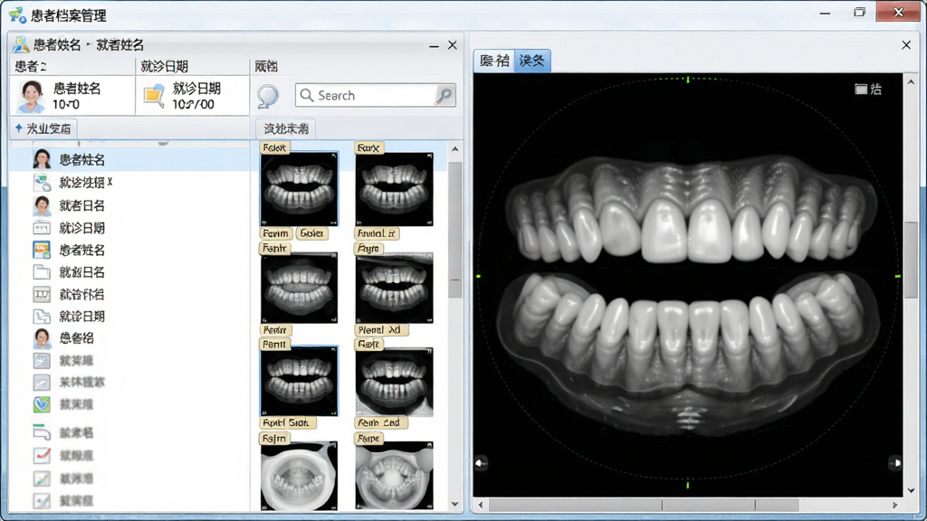Click the viewer's scroll-left arrow at the bottom
927x521 pixels.
click(x=480, y=505)
